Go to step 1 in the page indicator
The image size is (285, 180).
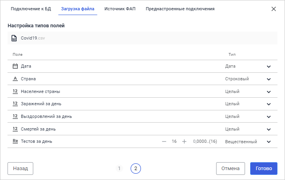[119, 169]
